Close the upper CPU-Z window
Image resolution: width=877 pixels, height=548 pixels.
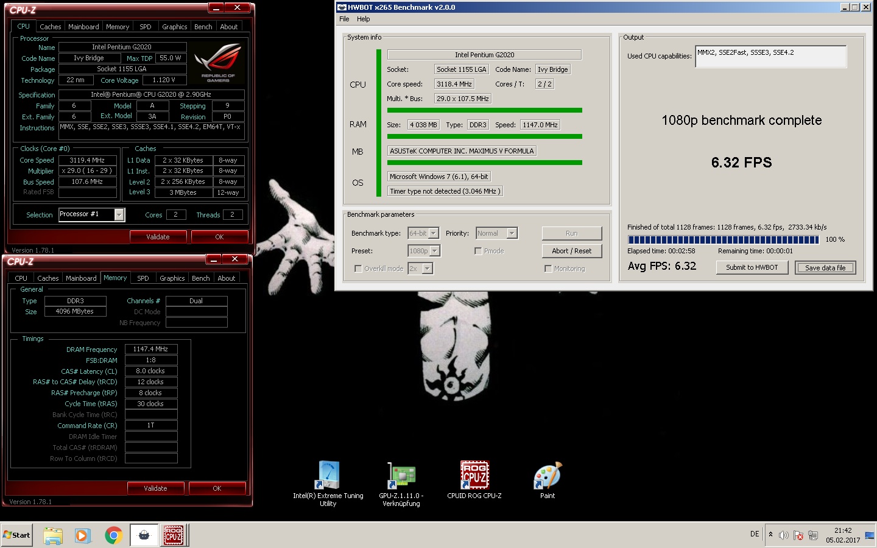[237, 8]
